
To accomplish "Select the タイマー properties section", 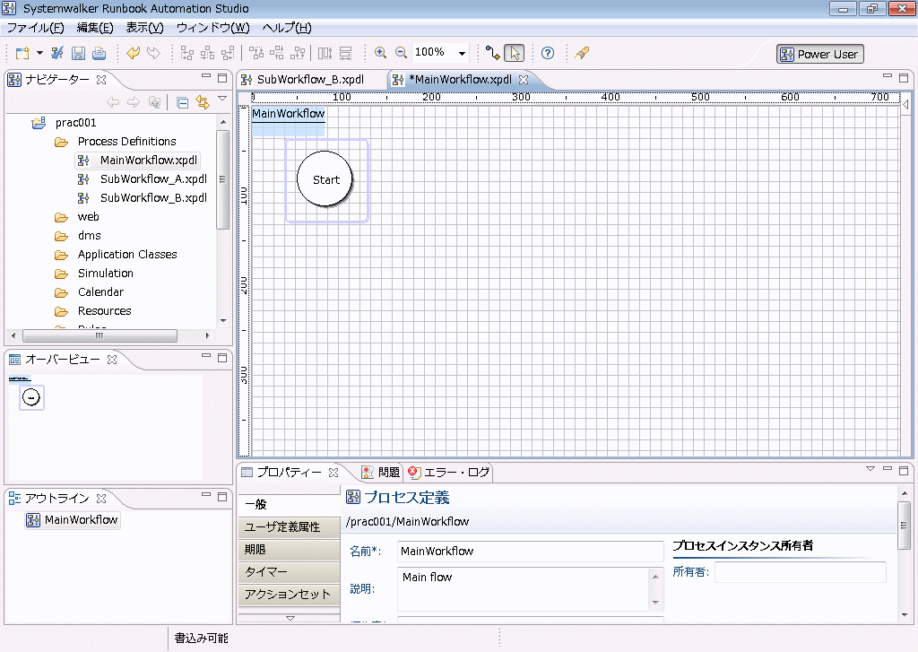I will coord(290,572).
